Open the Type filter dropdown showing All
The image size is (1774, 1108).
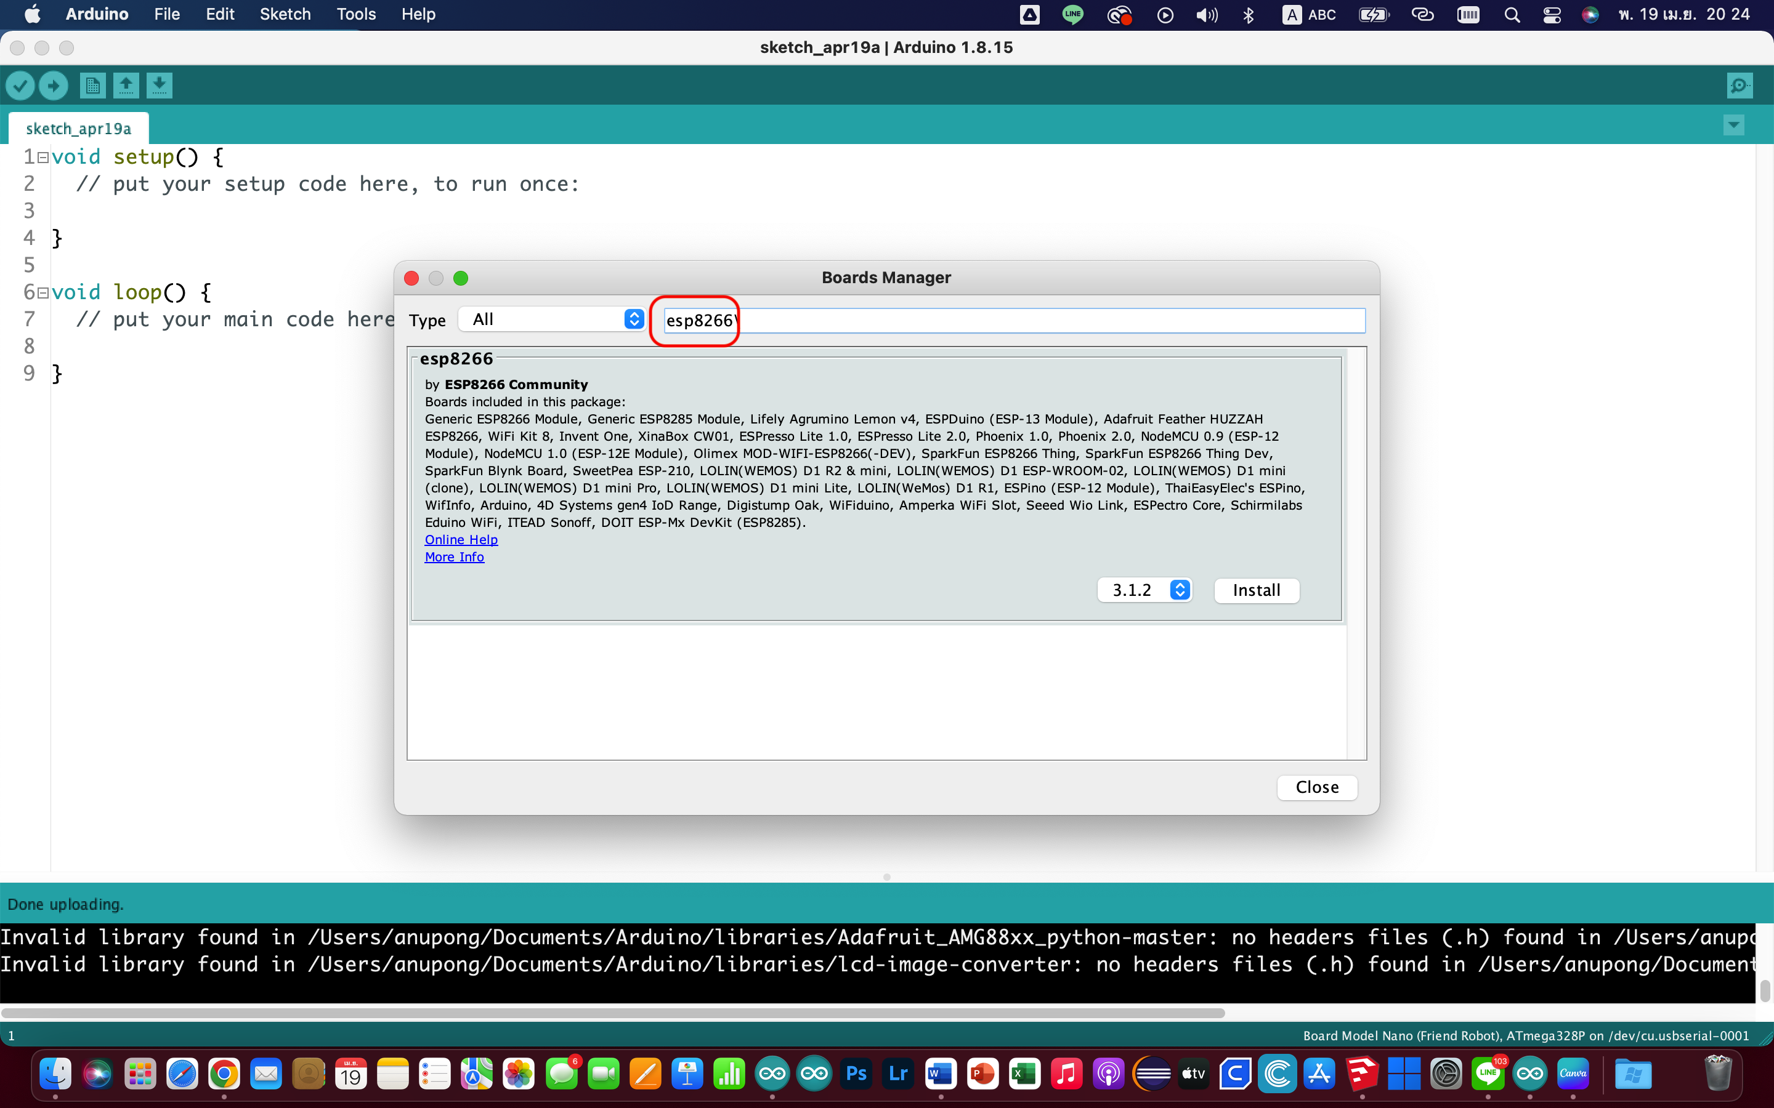(x=551, y=319)
